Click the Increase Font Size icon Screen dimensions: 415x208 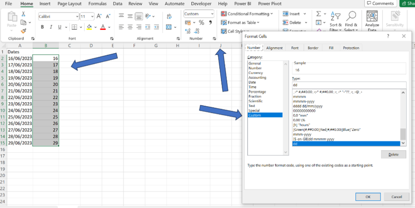98,17
